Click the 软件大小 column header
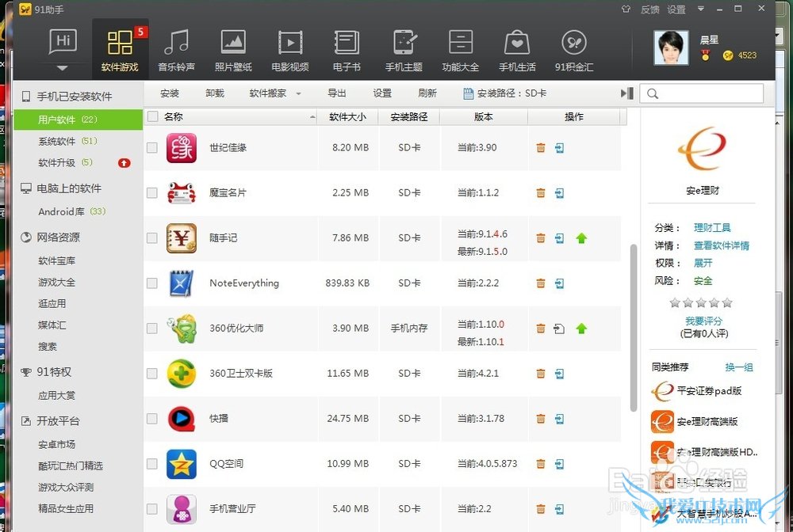 pos(347,116)
